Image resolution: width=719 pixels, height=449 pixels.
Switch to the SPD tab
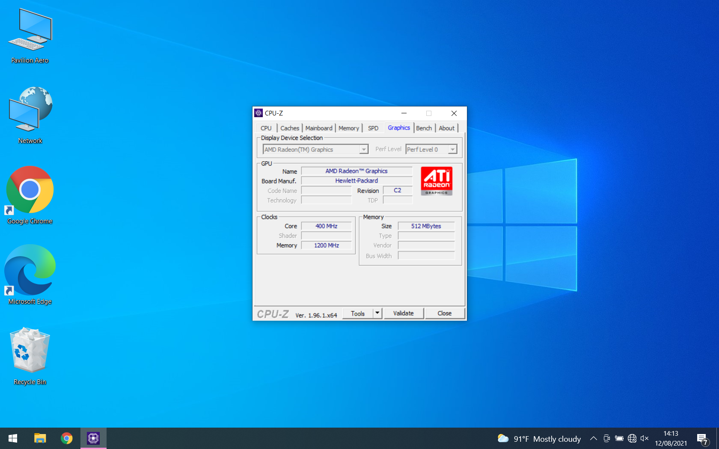[373, 128]
